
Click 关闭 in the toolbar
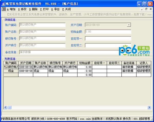coord(66,9)
